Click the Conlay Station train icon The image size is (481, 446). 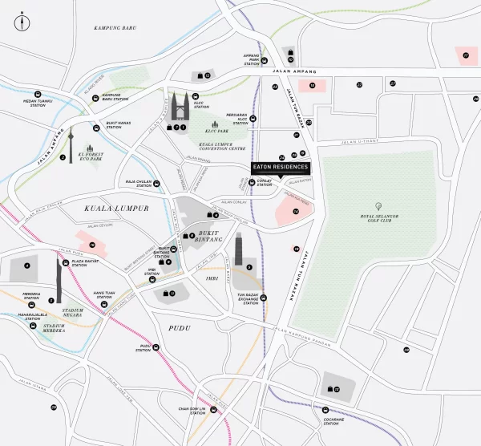pos(252,182)
